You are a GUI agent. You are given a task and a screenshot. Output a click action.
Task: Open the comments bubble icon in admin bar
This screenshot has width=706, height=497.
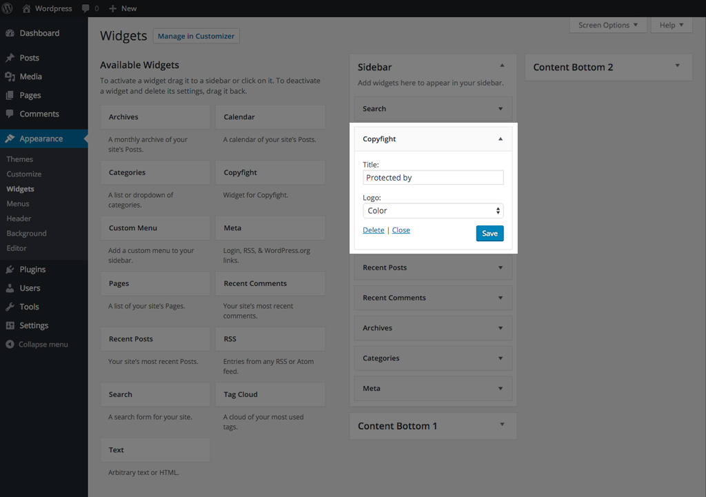tap(85, 8)
